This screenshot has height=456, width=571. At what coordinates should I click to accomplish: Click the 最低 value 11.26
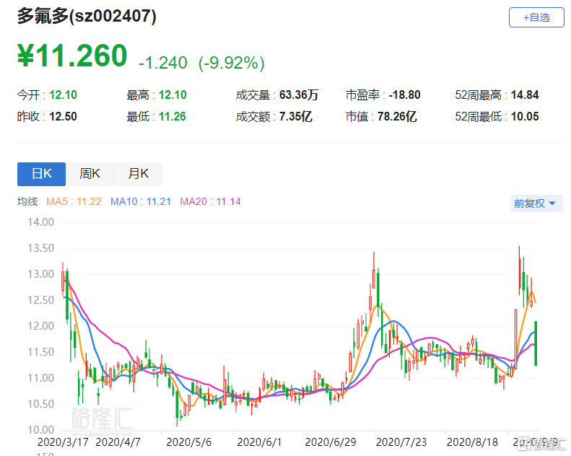tap(173, 116)
